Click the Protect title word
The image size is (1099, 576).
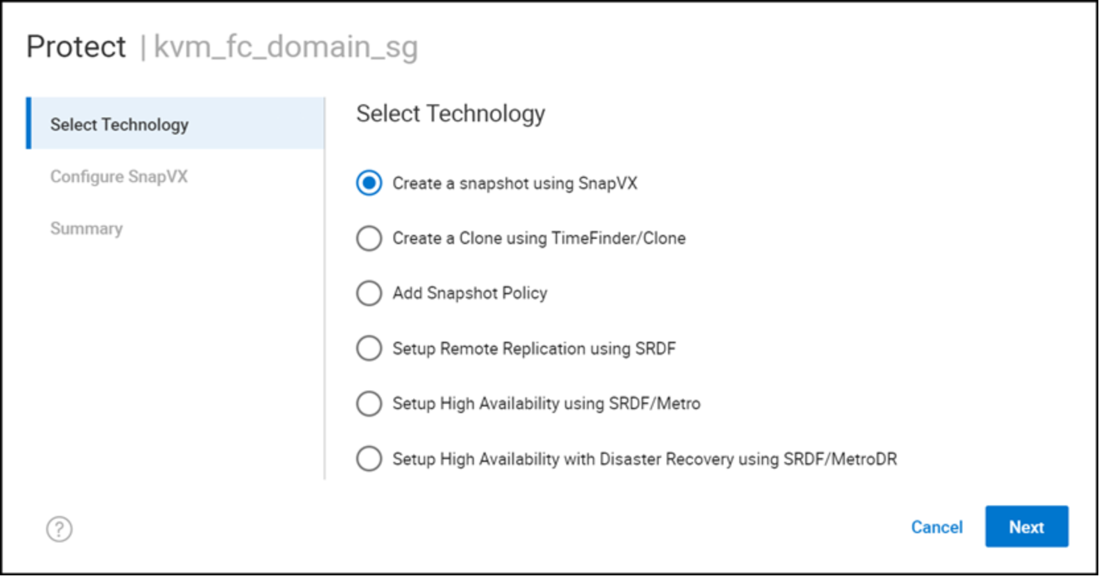[x=76, y=47]
